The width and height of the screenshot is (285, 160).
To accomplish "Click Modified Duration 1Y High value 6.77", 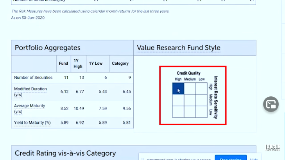I will 80,92.
